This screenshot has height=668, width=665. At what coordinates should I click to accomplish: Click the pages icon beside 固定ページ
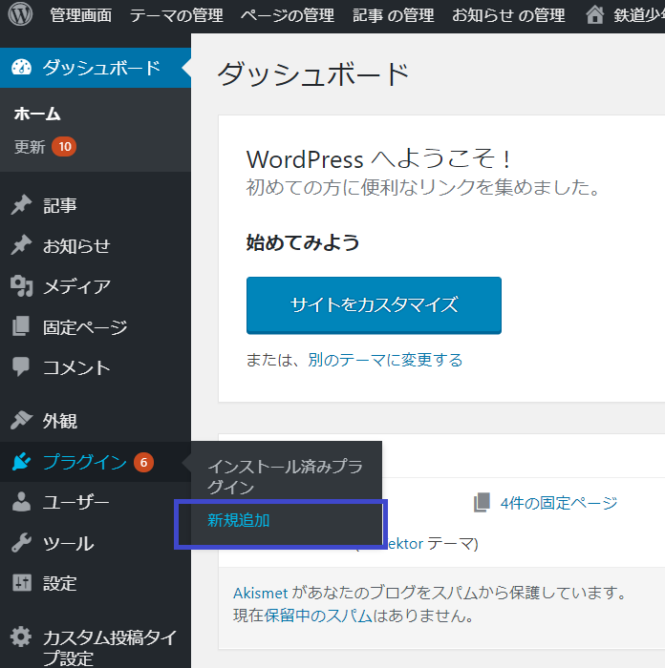pos(21,326)
